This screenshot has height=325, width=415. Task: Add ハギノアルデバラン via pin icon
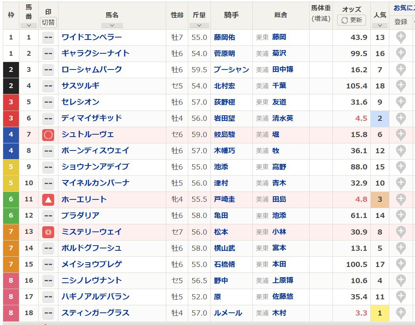pos(401,297)
